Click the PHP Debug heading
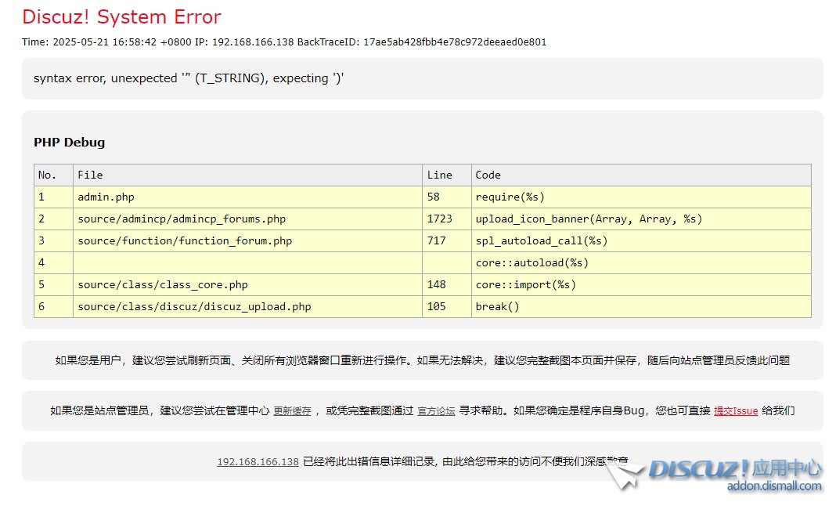 click(69, 143)
